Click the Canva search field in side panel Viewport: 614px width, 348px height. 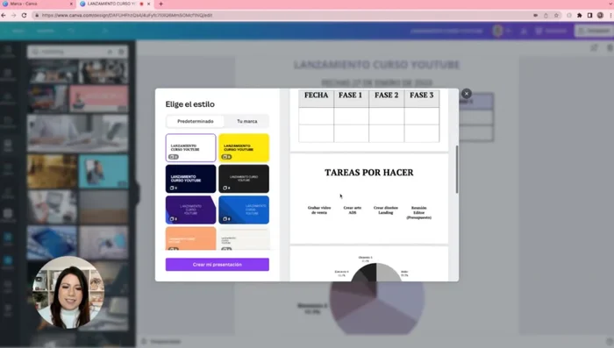pos(77,52)
